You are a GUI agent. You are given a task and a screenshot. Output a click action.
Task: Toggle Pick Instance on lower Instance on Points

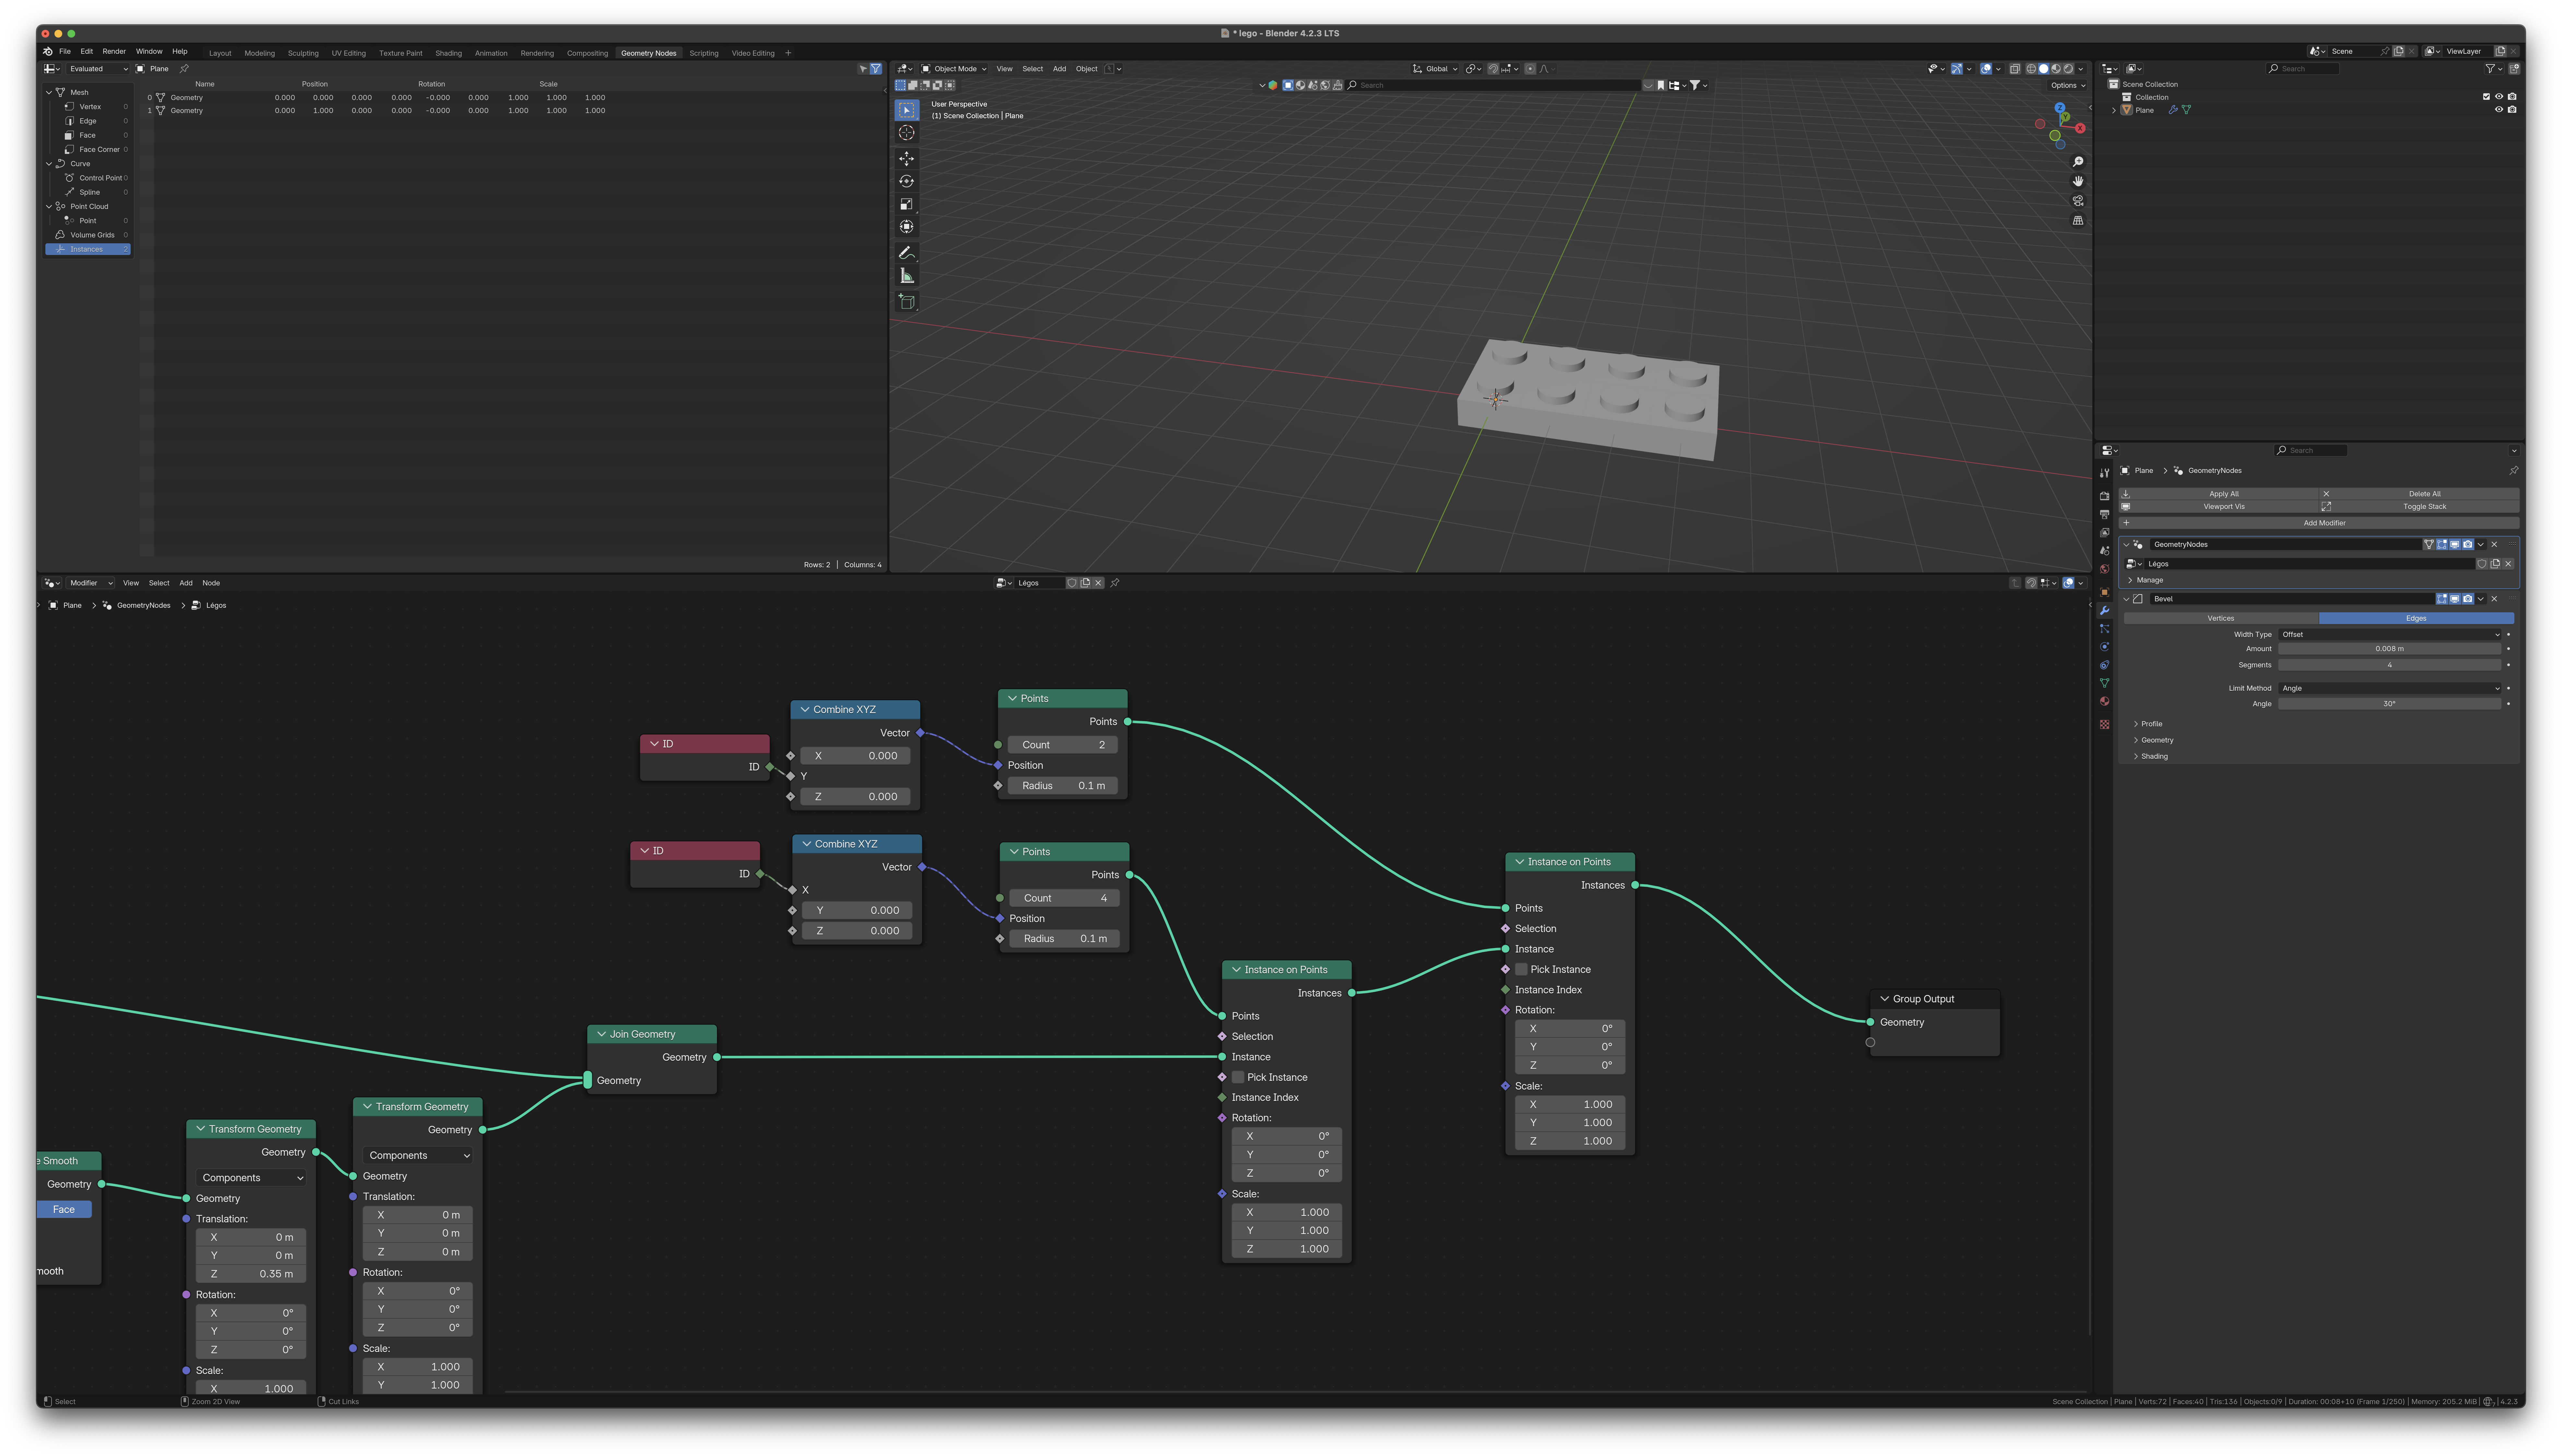point(1239,1077)
